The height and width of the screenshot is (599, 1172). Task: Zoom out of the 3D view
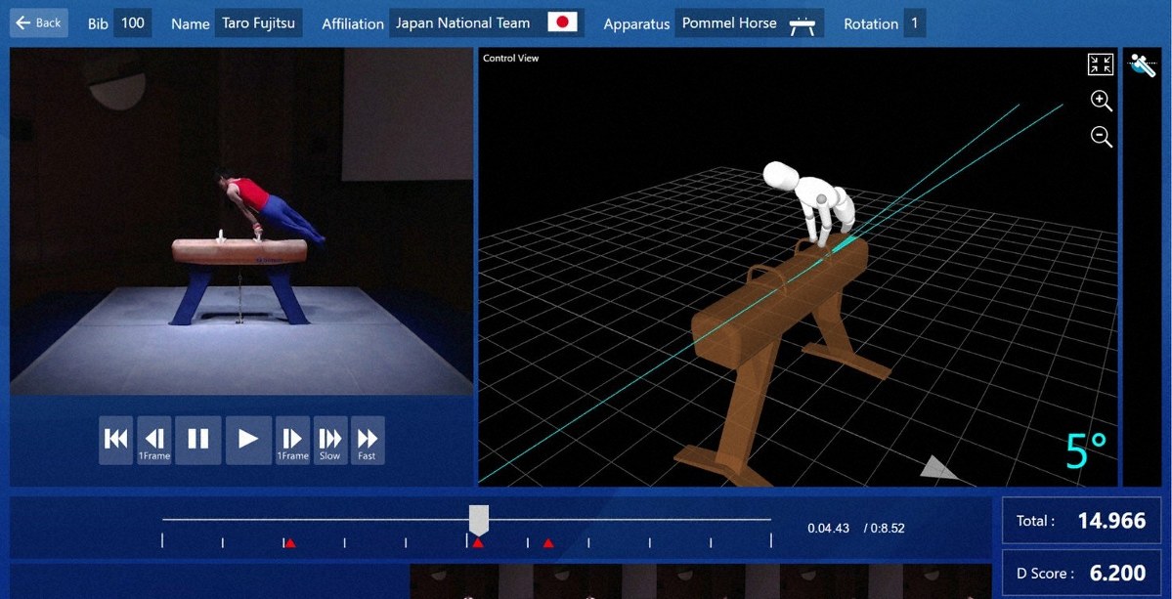[1102, 137]
